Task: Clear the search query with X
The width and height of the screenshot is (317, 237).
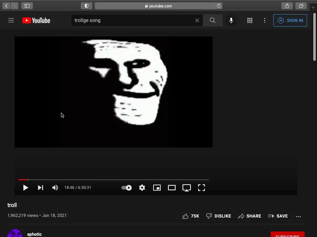Action: click(x=197, y=20)
